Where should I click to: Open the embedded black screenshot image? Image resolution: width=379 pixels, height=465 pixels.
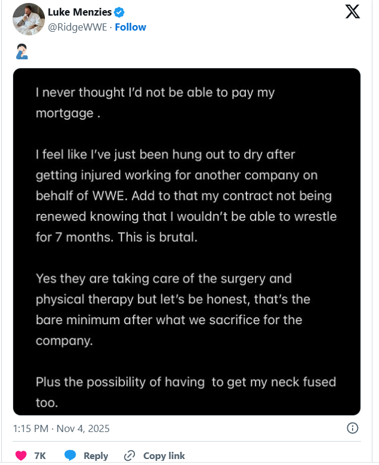click(x=187, y=241)
